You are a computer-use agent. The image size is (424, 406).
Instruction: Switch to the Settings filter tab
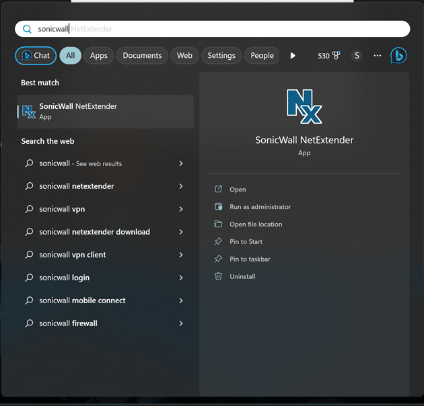tap(221, 56)
